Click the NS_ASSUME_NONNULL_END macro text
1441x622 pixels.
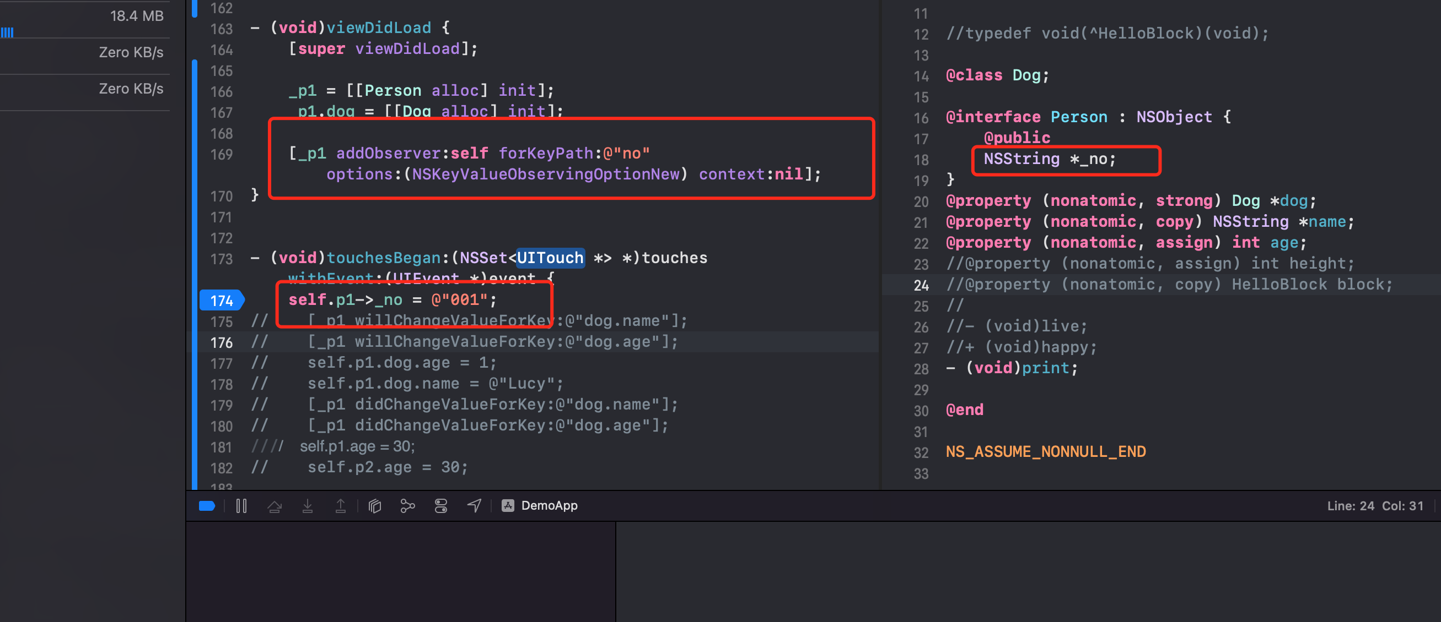pyautogui.click(x=1046, y=451)
